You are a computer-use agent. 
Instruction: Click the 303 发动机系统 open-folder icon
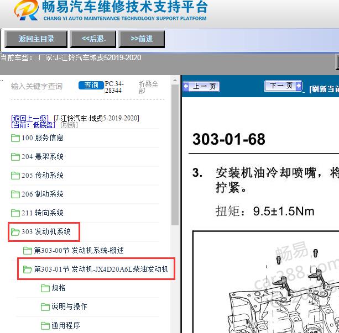coord(15,232)
